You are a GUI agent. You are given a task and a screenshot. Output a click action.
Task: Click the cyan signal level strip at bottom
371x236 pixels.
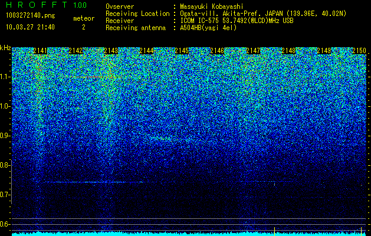tap(189, 234)
